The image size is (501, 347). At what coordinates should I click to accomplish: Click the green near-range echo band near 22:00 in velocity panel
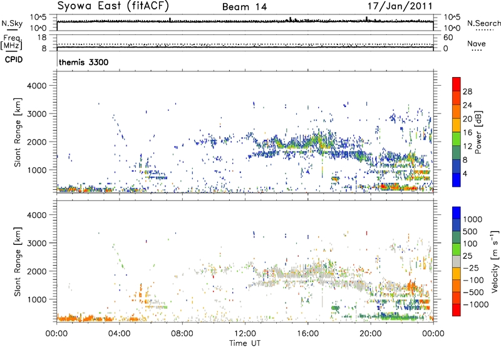point(401,317)
